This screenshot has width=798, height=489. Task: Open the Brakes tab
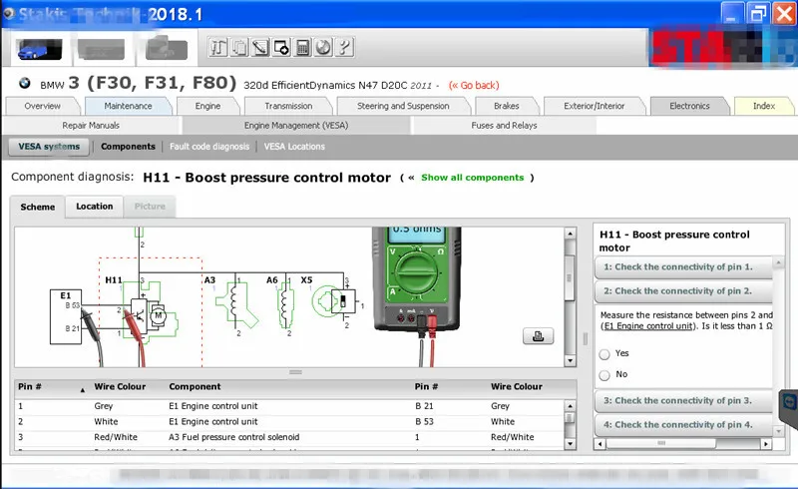coord(507,106)
